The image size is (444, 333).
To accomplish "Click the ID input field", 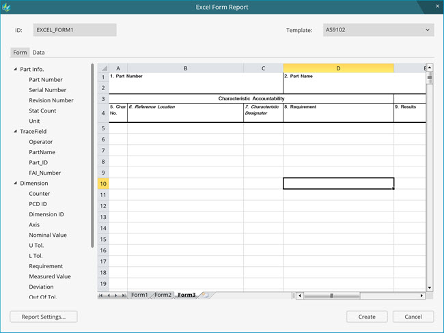I will pyautogui.click(x=74, y=30).
